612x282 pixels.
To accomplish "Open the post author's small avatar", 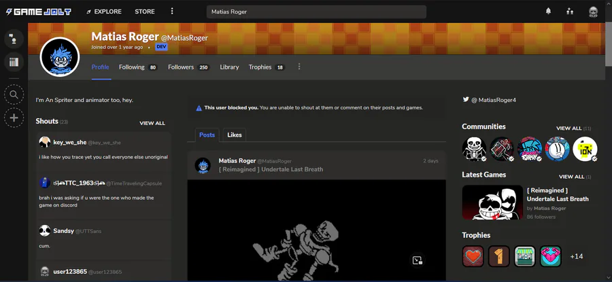I will (203, 165).
